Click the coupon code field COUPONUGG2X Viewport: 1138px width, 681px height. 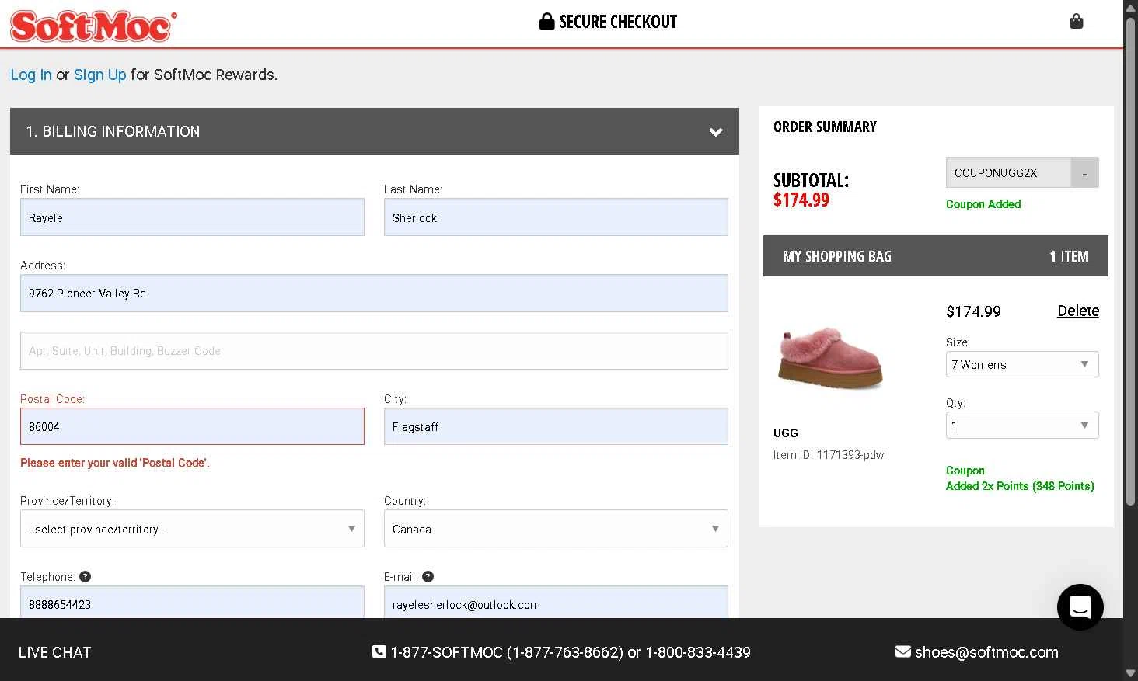coord(1008,172)
